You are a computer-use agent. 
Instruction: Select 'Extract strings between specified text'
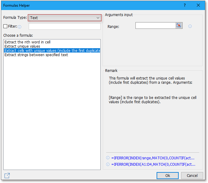[x=36, y=55]
